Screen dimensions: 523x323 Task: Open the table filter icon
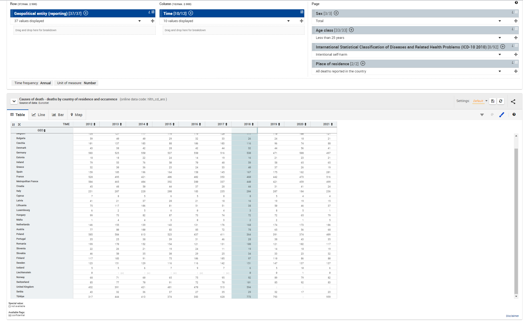(x=482, y=115)
